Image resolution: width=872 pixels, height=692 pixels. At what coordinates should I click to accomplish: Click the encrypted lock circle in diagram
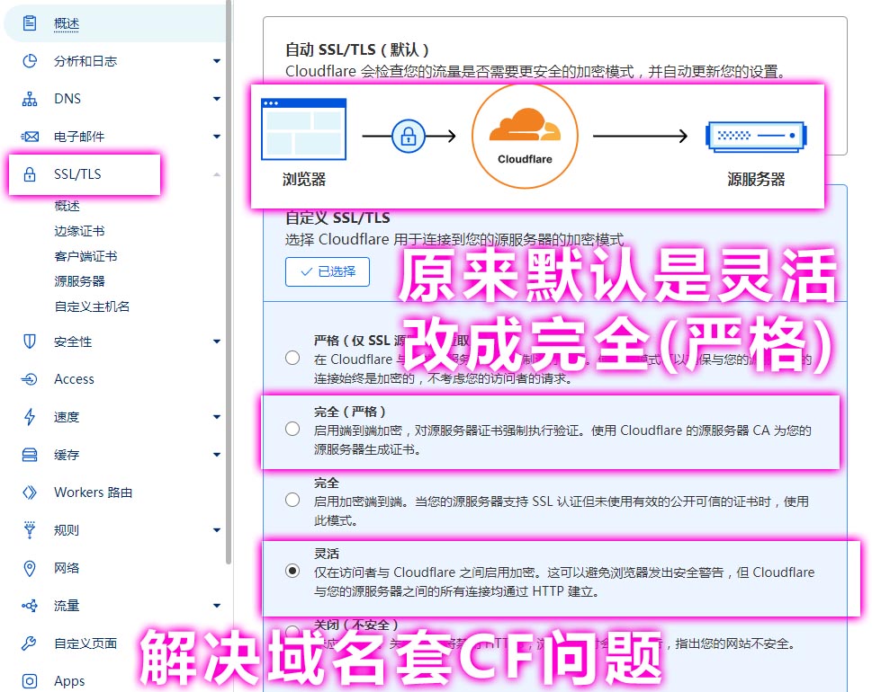coord(409,136)
